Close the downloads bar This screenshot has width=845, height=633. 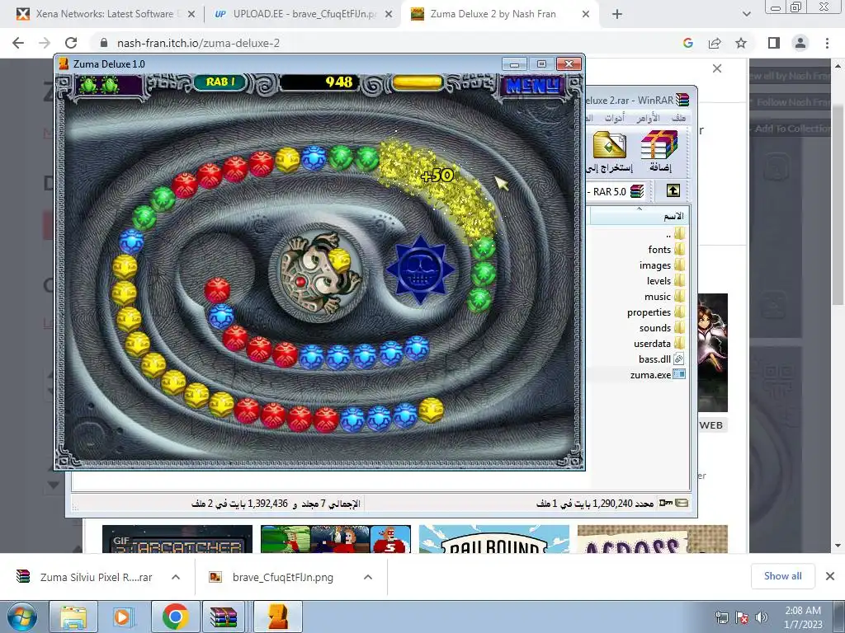pos(830,576)
